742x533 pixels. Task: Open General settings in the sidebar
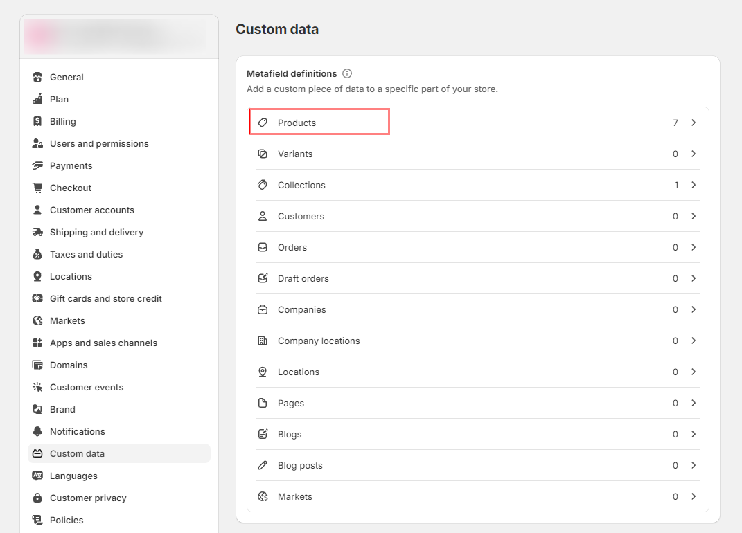tap(67, 77)
